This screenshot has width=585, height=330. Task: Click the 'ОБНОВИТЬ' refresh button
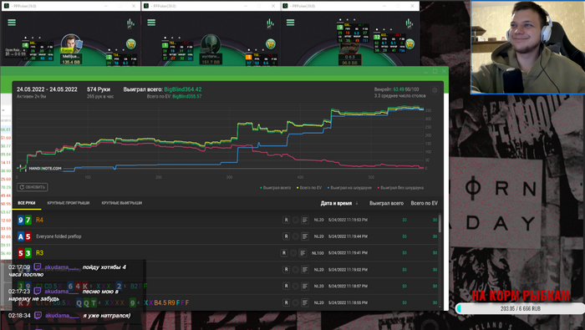click(32, 187)
